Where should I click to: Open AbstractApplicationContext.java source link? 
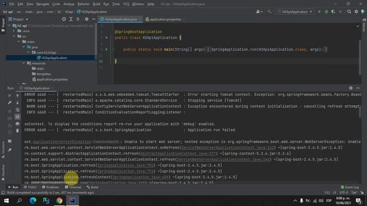pyautogui.click(x=178, y=153)
